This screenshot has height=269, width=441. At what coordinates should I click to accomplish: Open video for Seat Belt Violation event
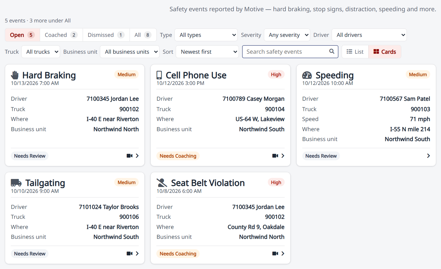coord(275,254)
